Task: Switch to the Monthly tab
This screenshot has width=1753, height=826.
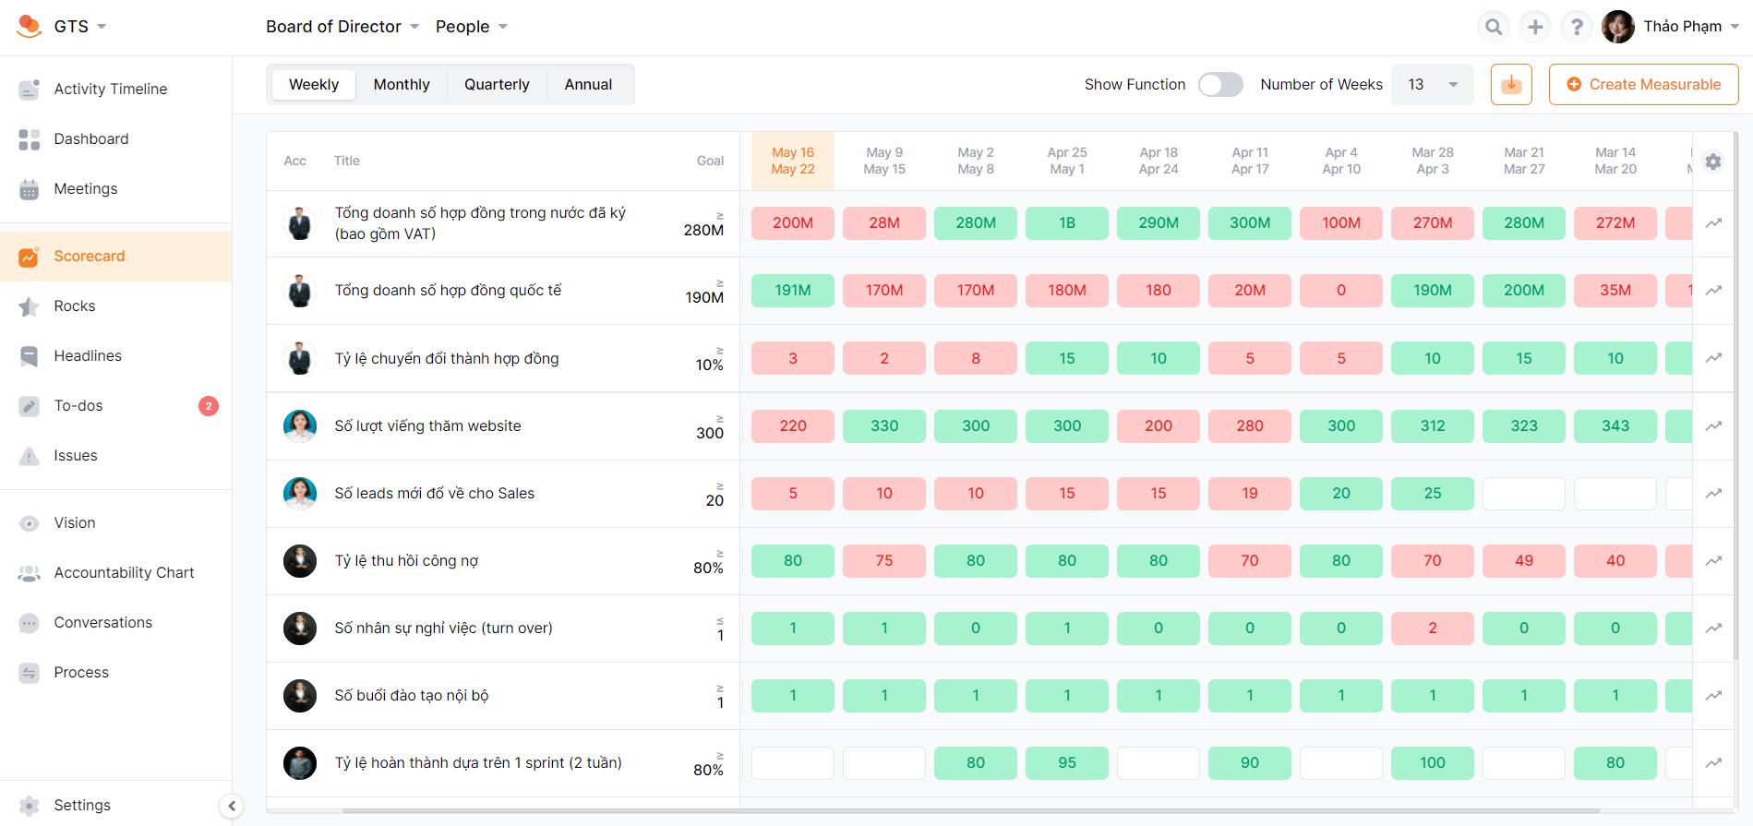Action: pyautogui.click(x=402, y=85)
